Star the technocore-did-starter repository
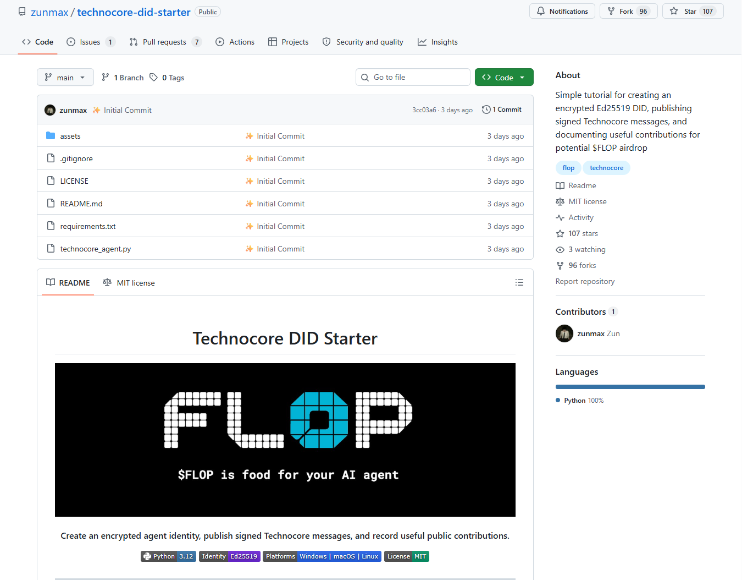This screenshot has height=580, width=742. (x=693, y=11)
